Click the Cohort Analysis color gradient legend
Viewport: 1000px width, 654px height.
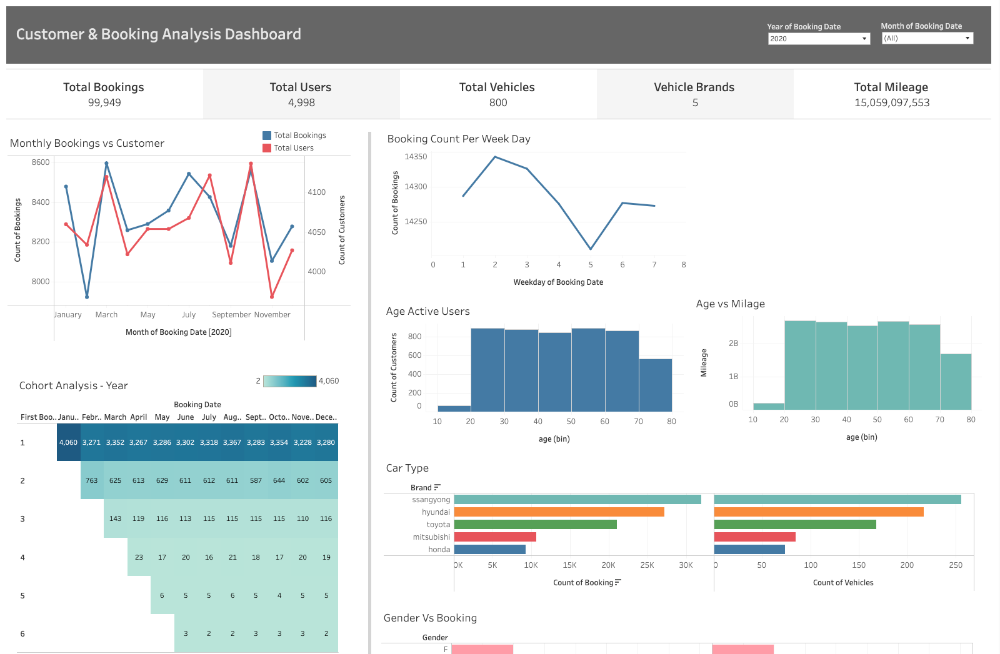(290, 381)
